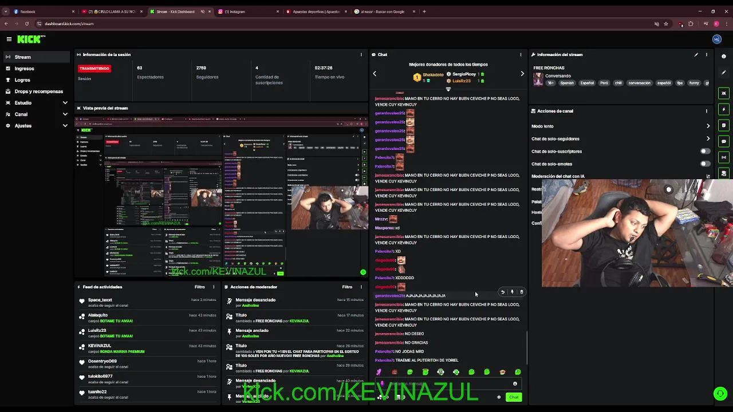Open Acciones de moderador options menu
The width and height of the screenshot is (733, 412).
pos(361,287)
